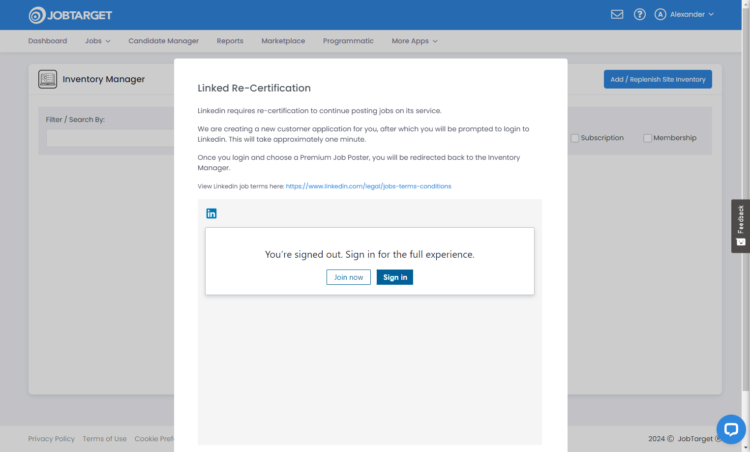This screenshot has width=750, height=452.
Task: Open the Terms of Use link
Action: point(105,439)
